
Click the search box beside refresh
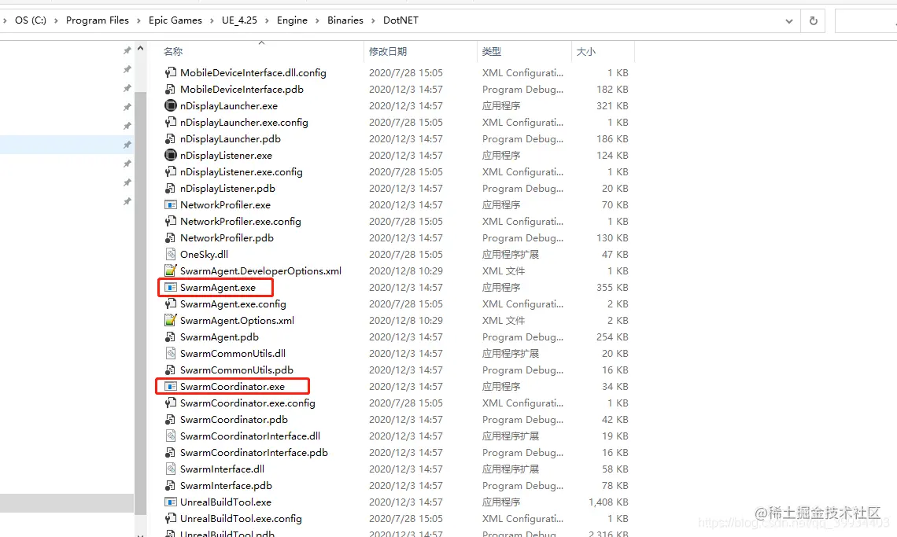click(866, 21)
